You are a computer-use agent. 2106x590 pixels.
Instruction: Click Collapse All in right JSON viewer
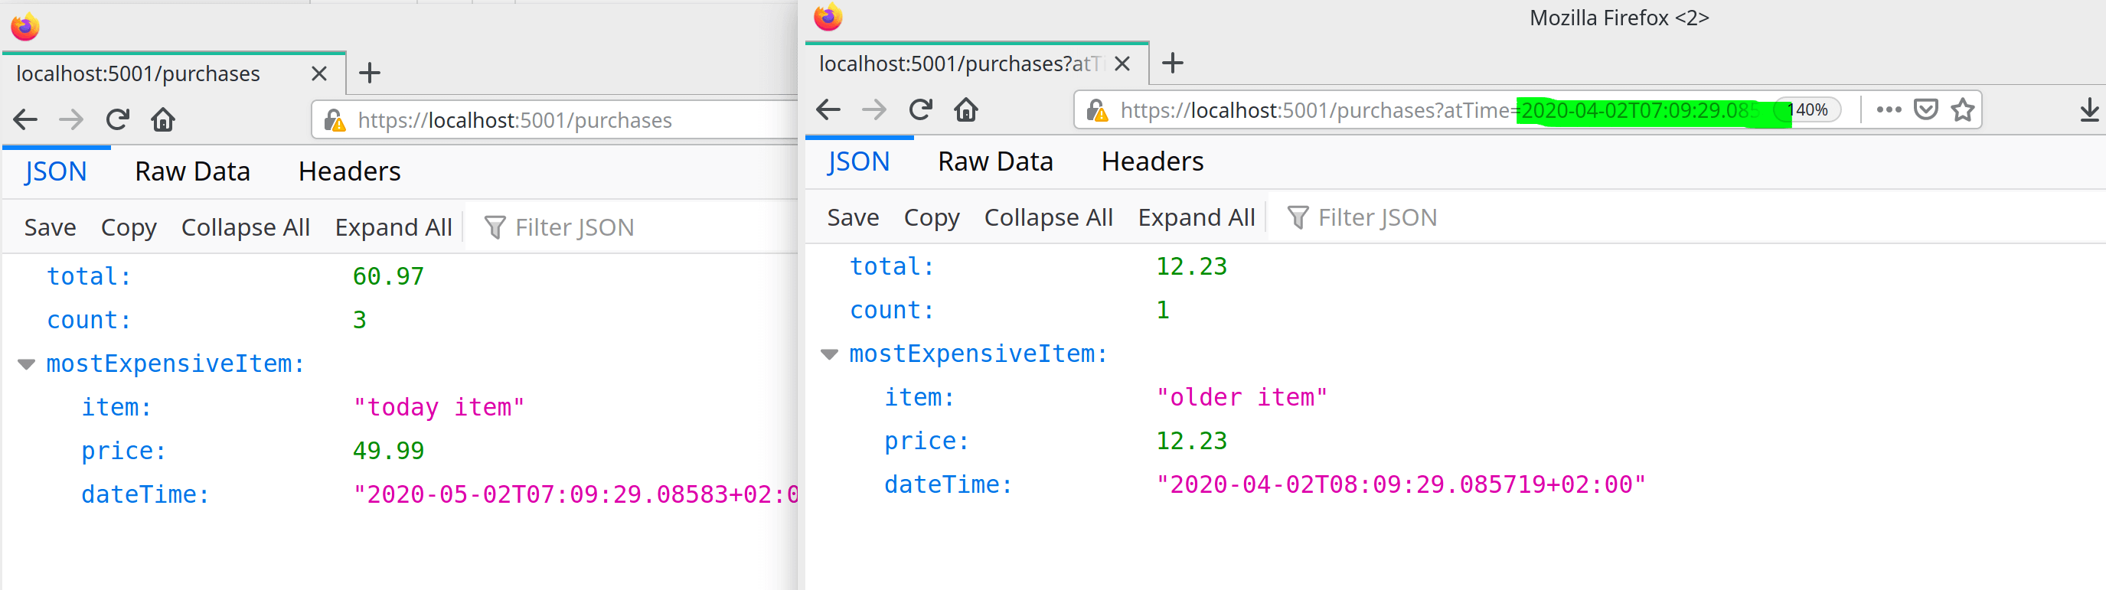click(x=1048, y=217)
